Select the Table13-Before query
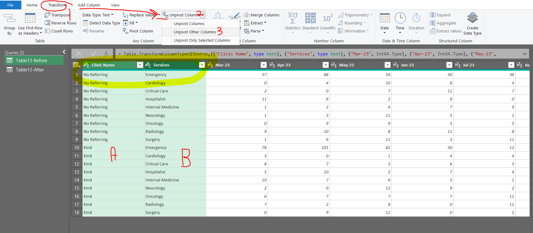This screenshot has width=533, height=233. 34,60
